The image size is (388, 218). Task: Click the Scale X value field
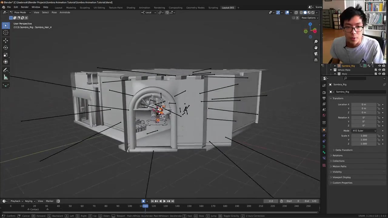(364, 136)
